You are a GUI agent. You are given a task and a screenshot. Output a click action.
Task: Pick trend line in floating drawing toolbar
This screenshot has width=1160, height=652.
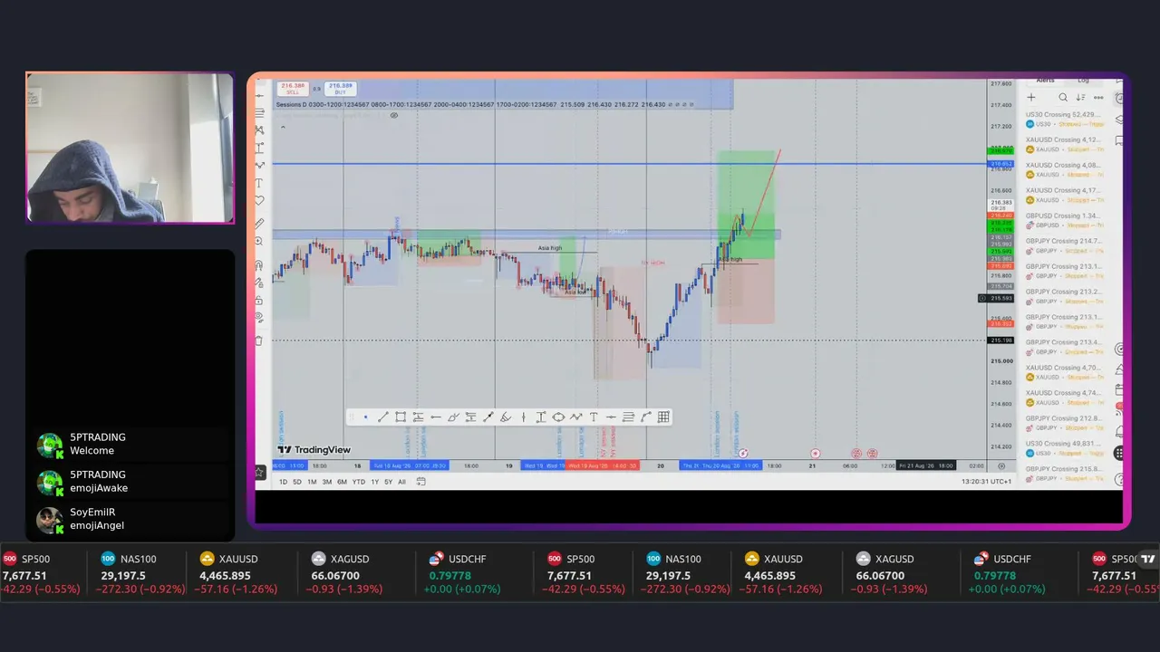coord(382,417)
